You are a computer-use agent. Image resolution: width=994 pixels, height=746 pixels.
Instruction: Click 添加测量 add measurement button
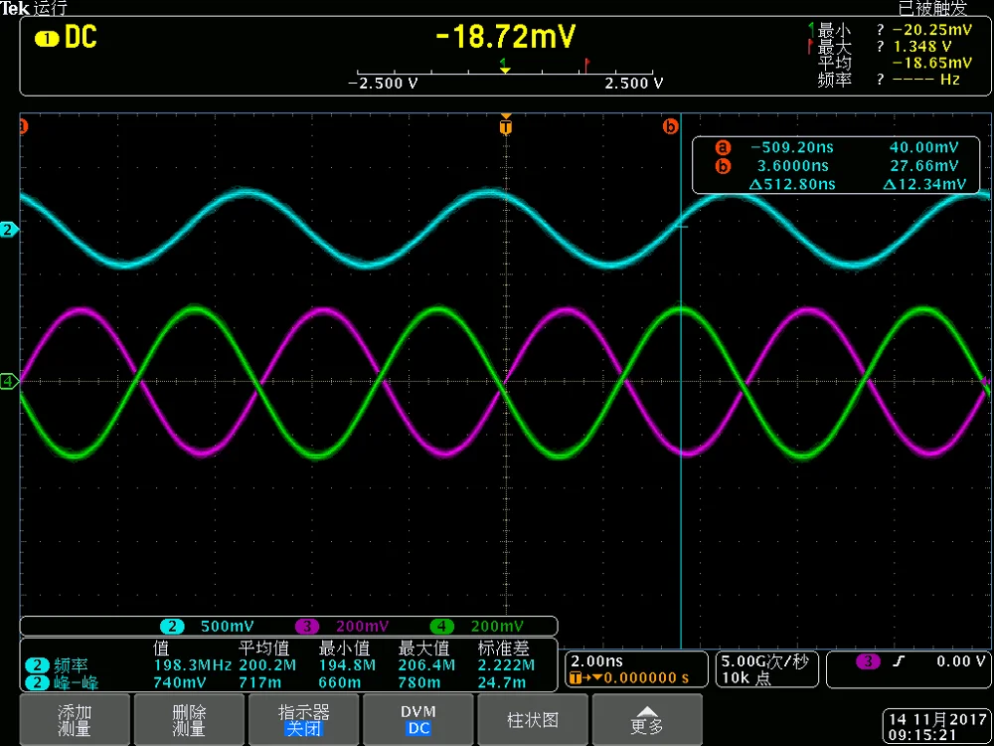75,719
